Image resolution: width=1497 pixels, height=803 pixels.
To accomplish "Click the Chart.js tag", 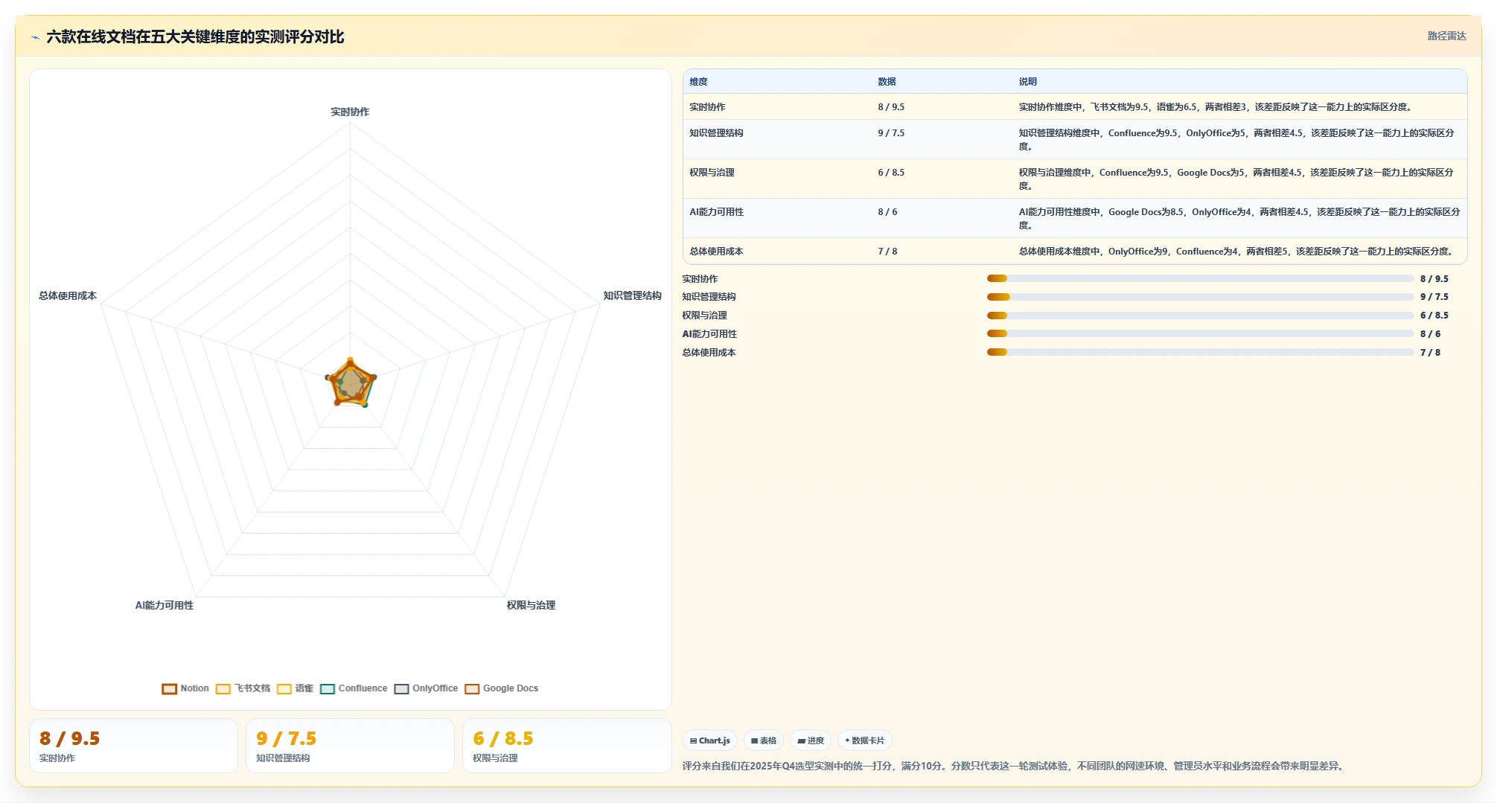I will coord(709,740).
